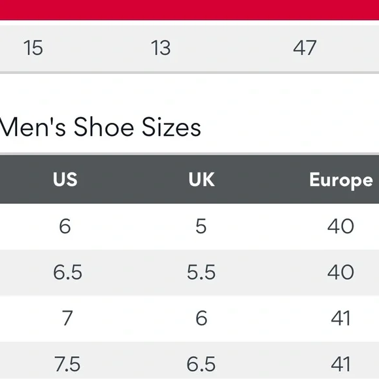Click the US column header
The width and height of the screenshot is (379, 379).
65,179
